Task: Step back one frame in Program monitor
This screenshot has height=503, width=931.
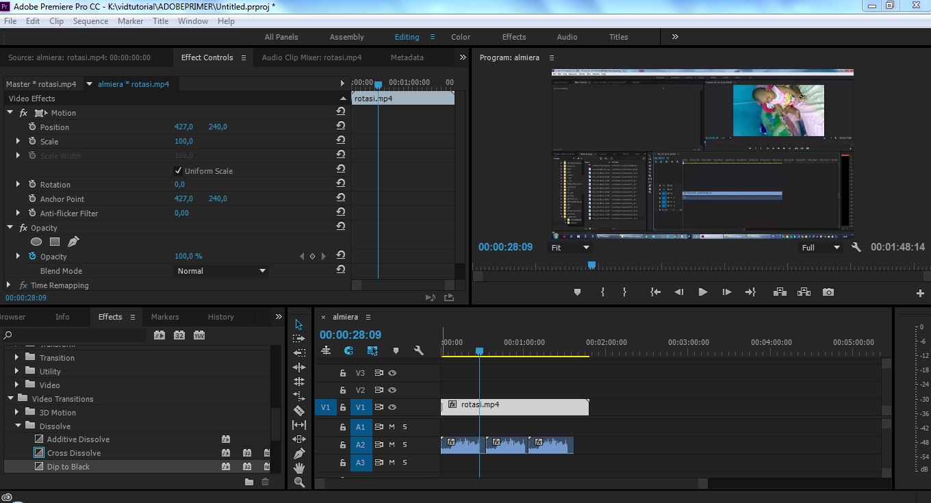Action: click(678, 292)
